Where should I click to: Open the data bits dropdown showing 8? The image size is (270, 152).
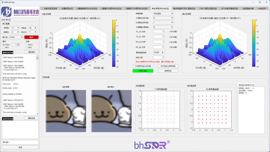(15, 32)
